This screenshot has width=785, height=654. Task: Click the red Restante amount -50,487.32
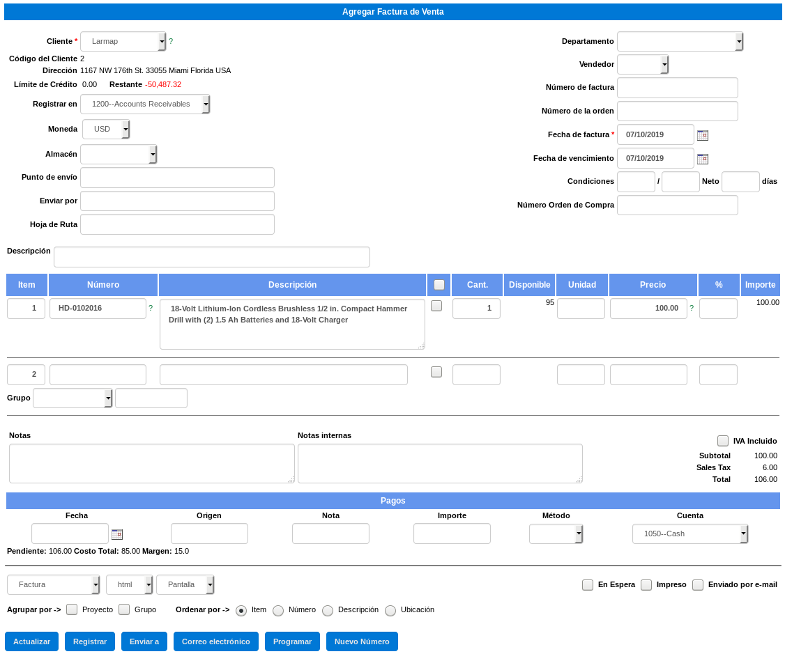[163, 84]
